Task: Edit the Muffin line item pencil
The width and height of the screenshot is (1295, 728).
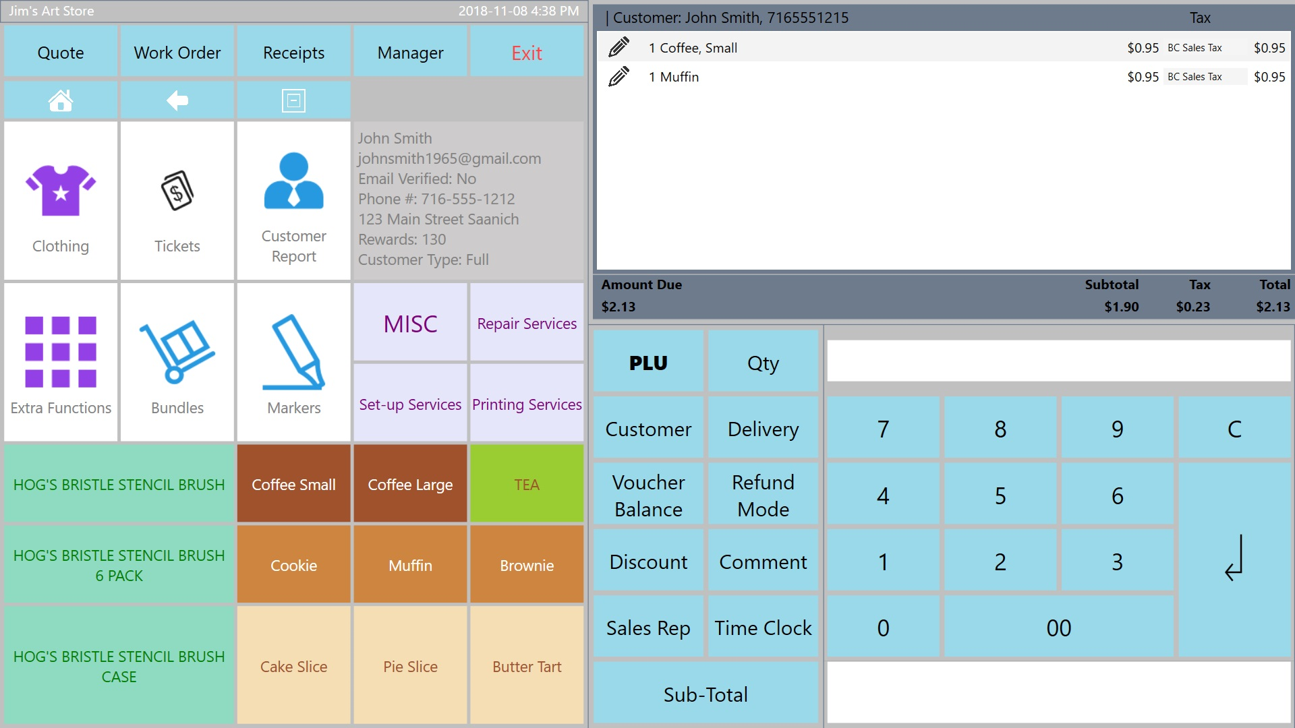Action: [x=618, y=77]
